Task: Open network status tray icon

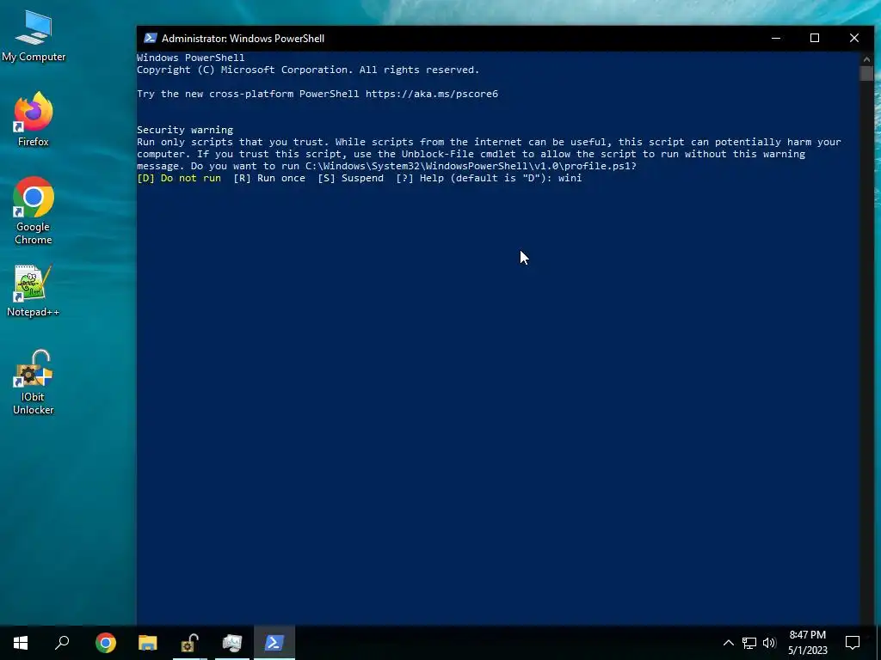Action: [x=749, y=643]
